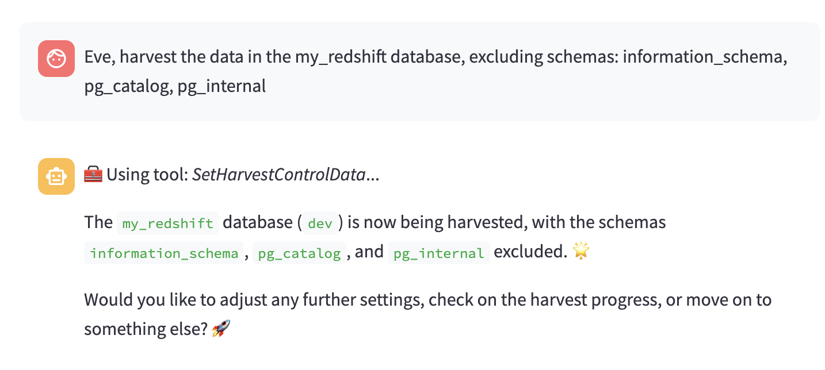Image resolution: width=825 pixels, height=370 pixels.
Task: Select the SetHarvestControlData tool name
Action: tap(278, 175)
